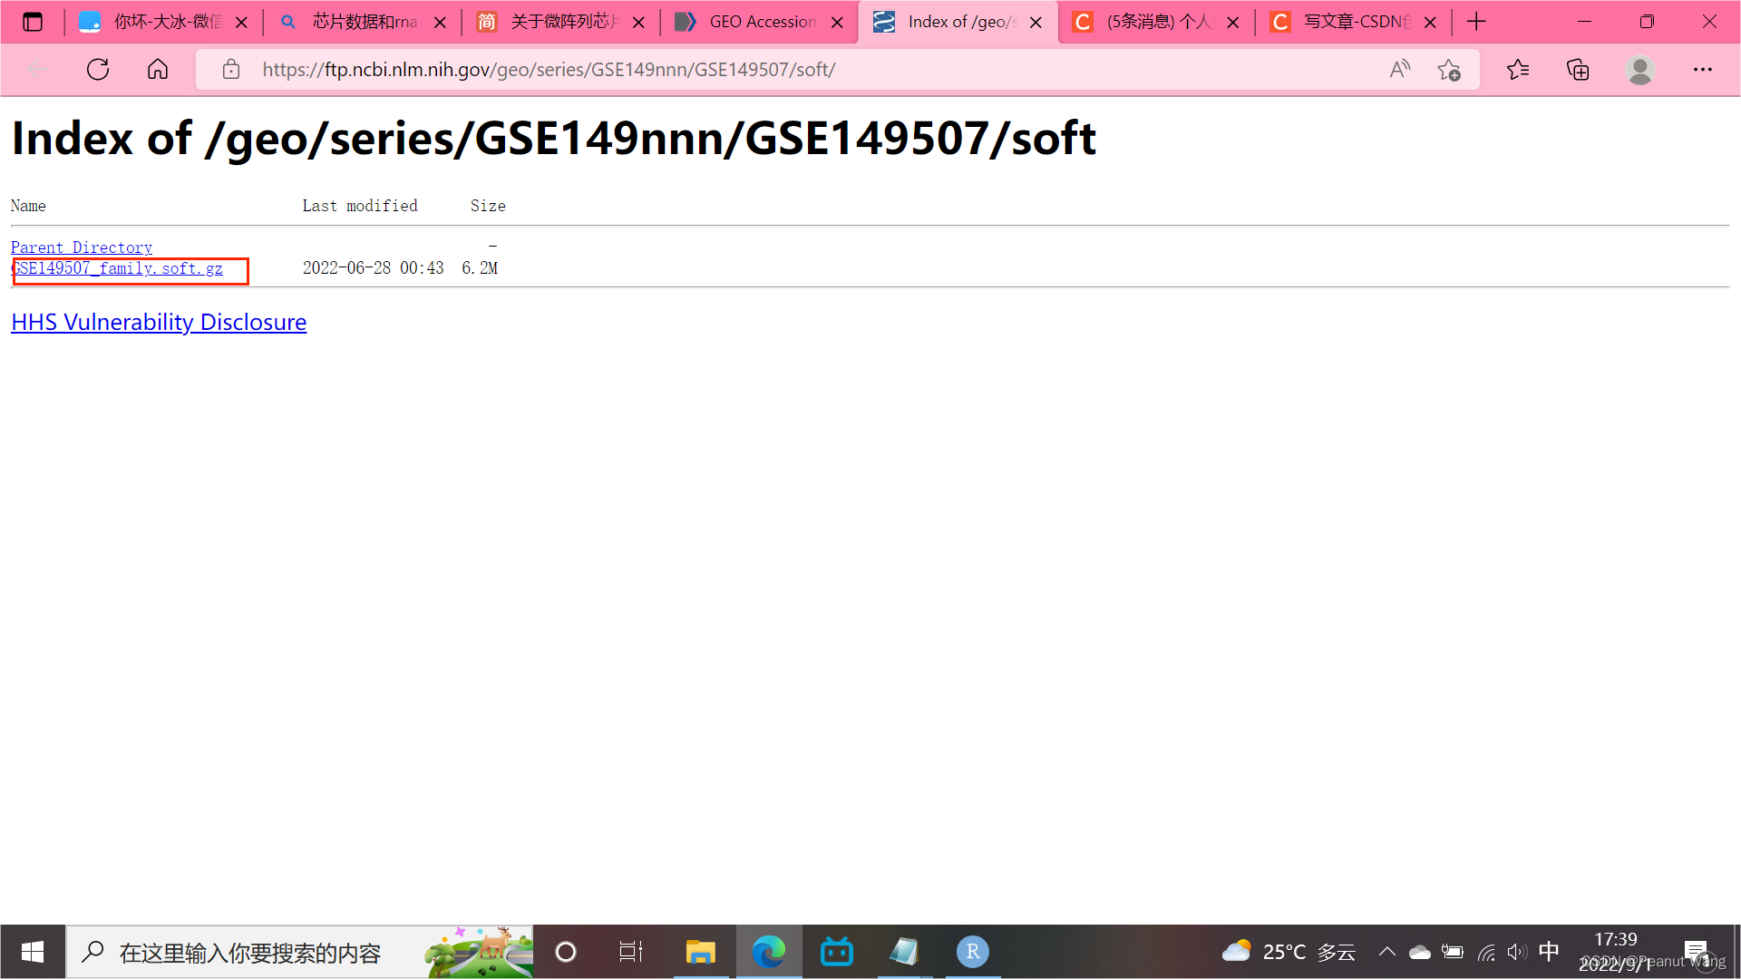Image resolution: width=1741 pixels, height=979 pixels.
Task: Open the Edge profile avatar
Action: click(1640, 69)
